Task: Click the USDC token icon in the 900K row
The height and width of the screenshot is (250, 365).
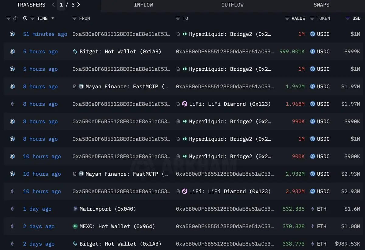Action: [x=312, y=157]
